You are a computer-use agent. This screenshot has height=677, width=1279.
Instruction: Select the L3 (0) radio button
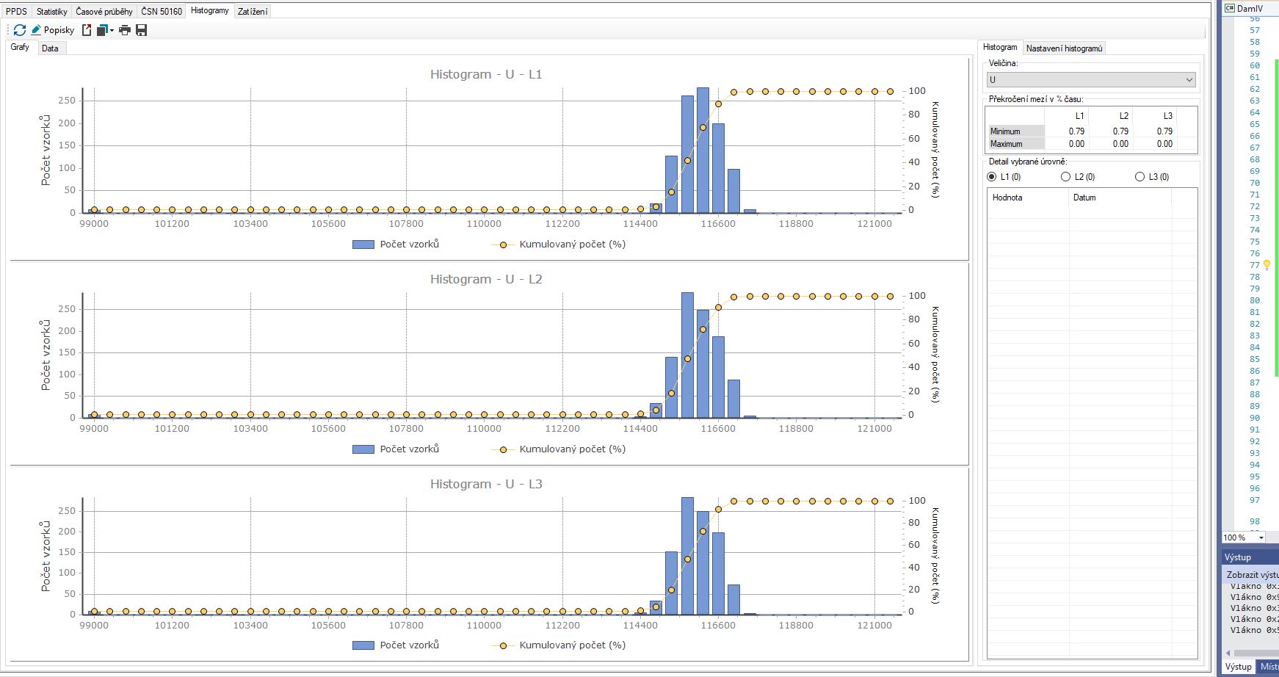click(1139, 177)
